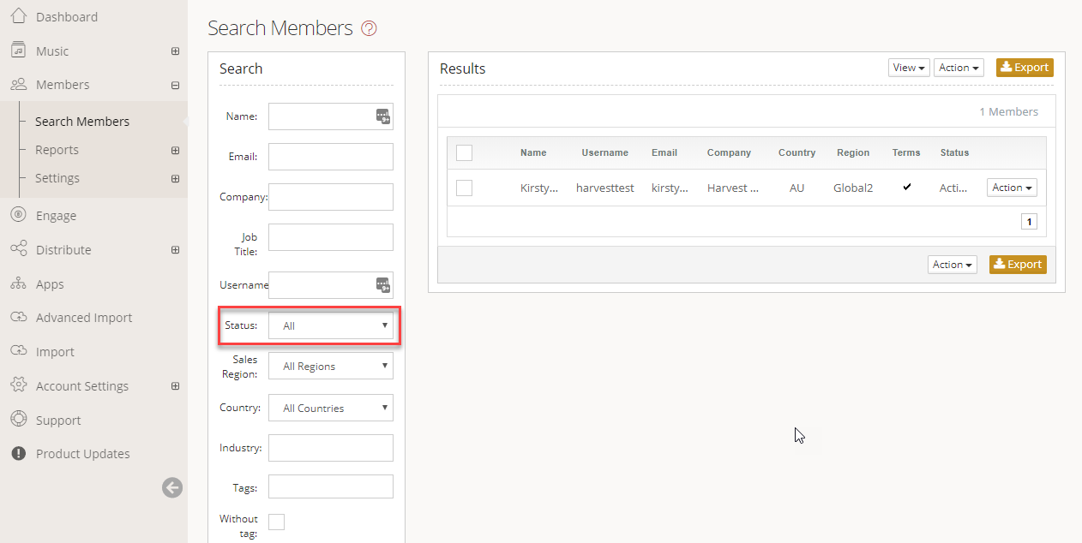Open the Sales Region dropdown

(x=331, y=366)
